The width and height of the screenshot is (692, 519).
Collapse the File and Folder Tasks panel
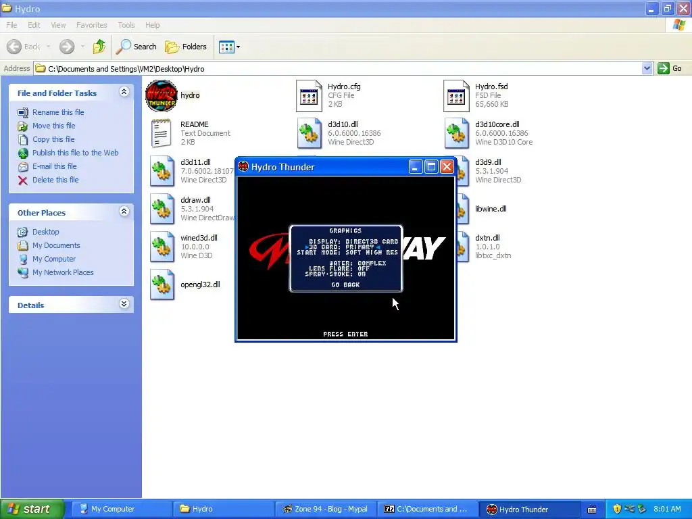coord(124,92)
